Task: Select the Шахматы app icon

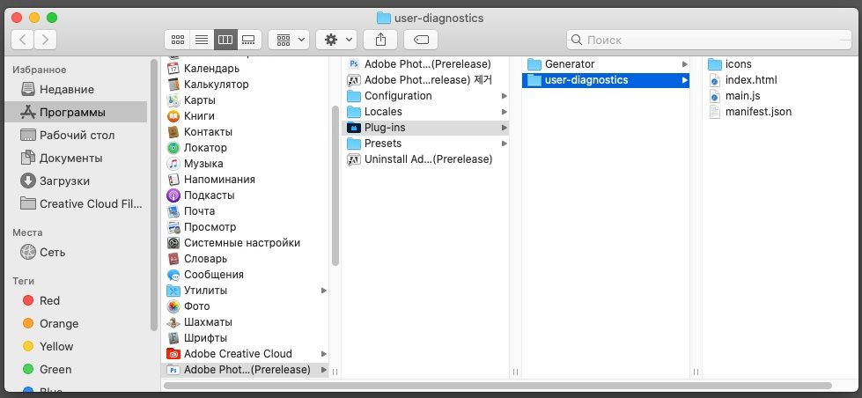Action: 173,322
